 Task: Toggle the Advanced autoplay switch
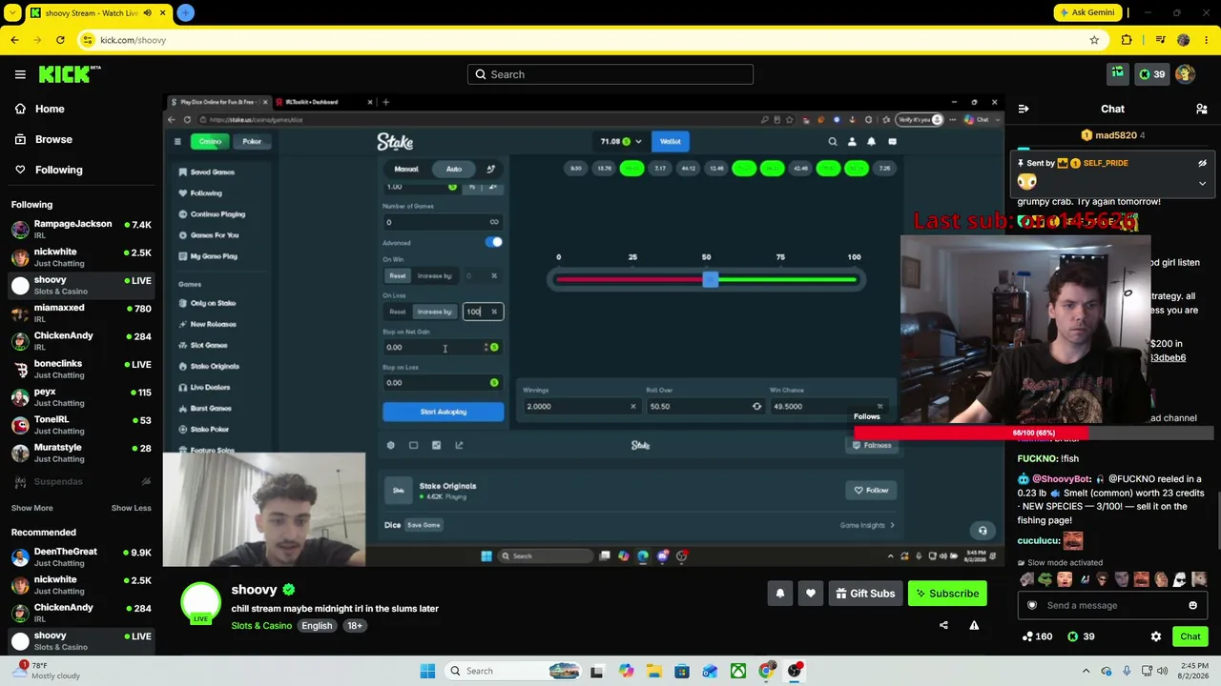tap(493, 242)
